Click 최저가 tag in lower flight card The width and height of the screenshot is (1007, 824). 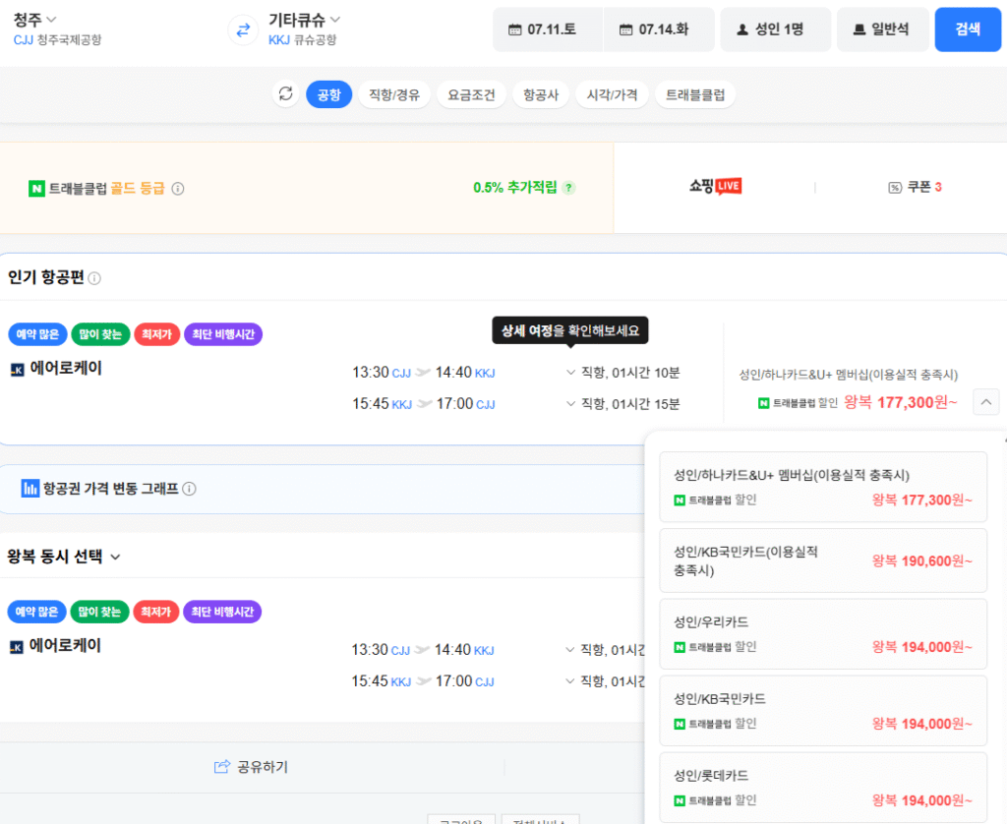[x=156, y=612]
